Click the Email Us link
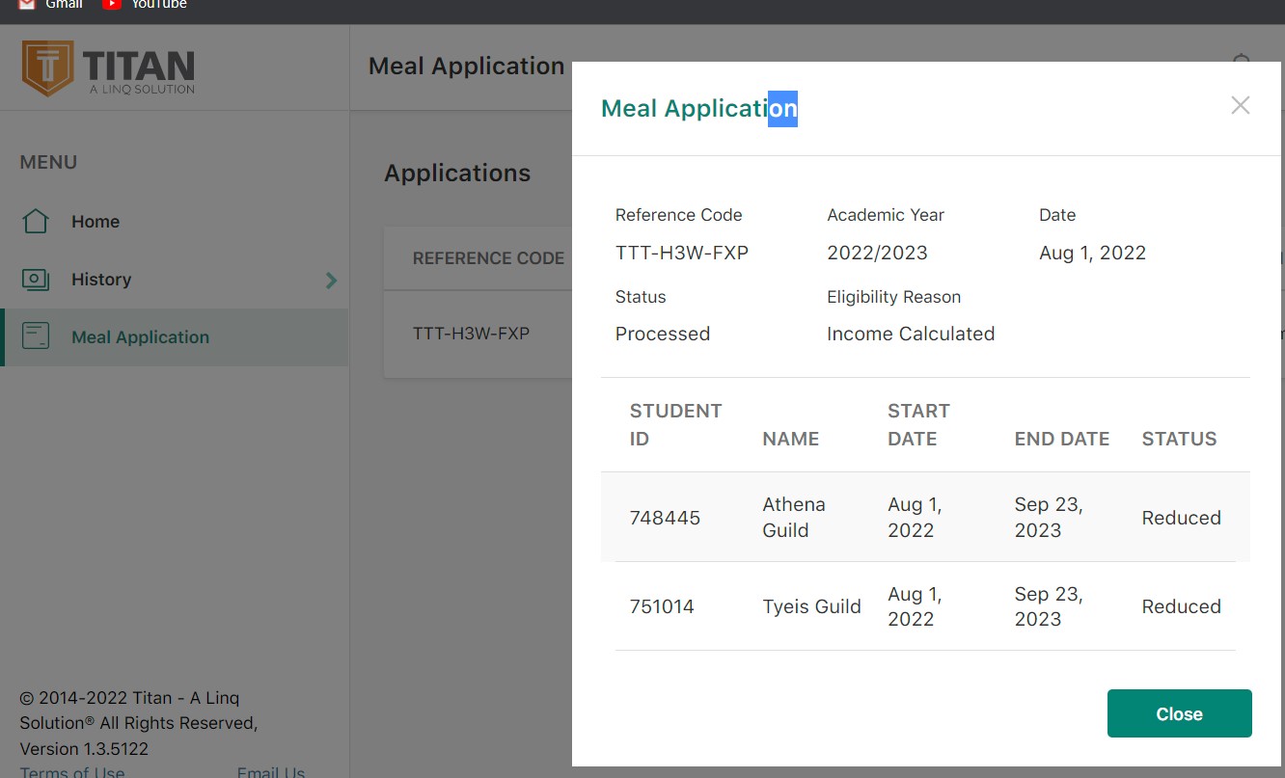This screenshot has width=1285, height=778. click(271, 771)
